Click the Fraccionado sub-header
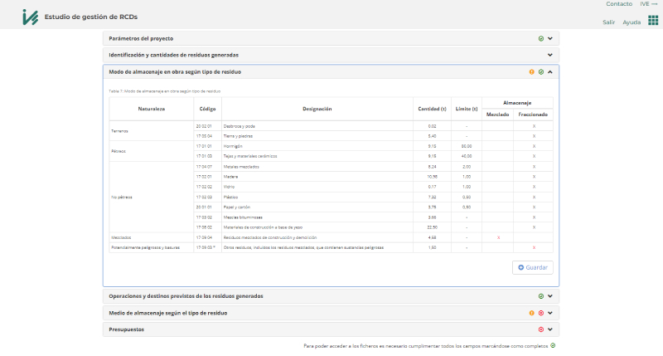Image resolution: width=663 pixels, height=356 pixels. (533, 115)
